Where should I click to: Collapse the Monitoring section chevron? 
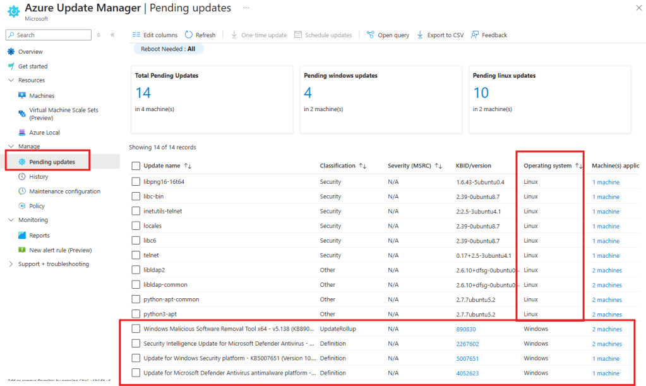(11, 220)
